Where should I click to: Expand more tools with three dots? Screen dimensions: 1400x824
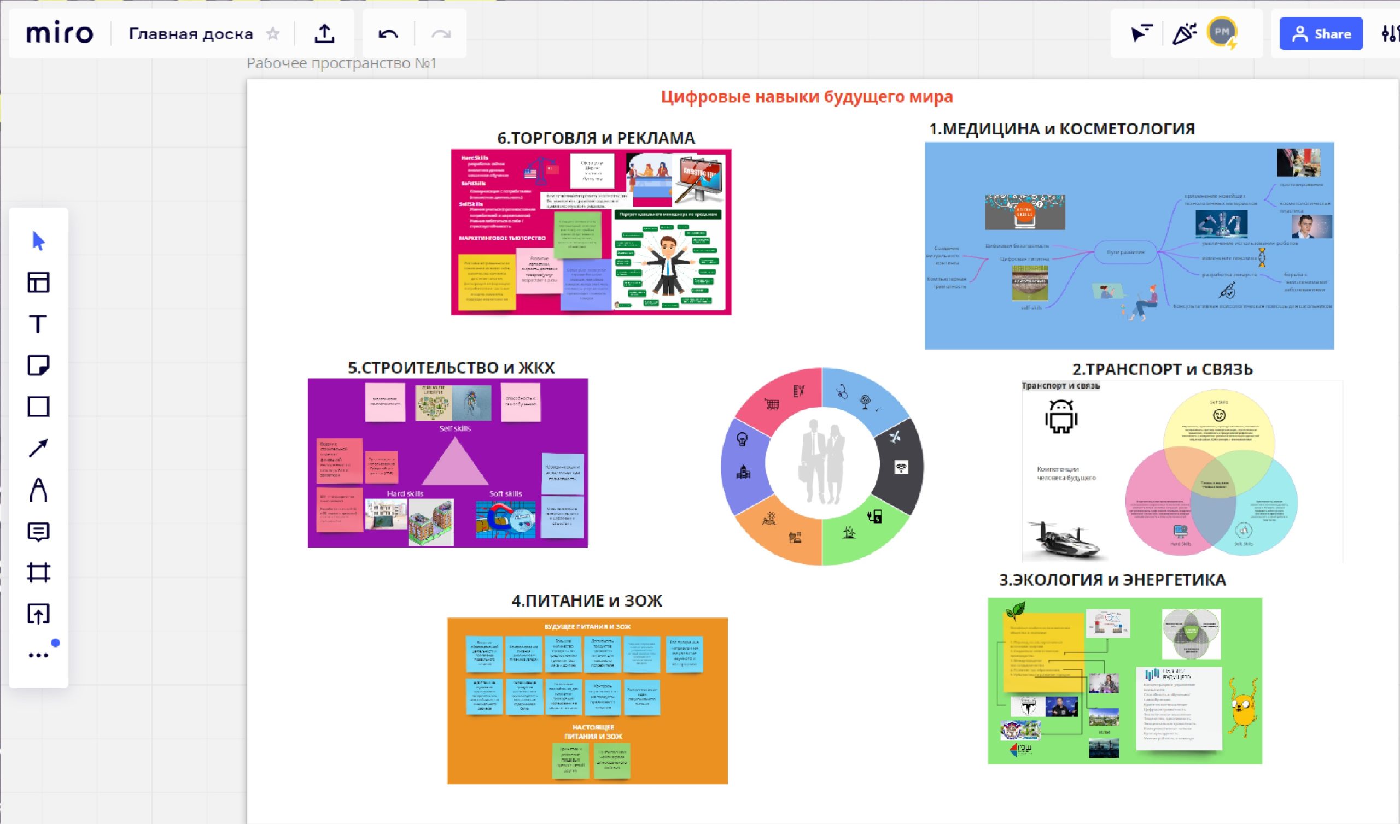coord(38,655)
